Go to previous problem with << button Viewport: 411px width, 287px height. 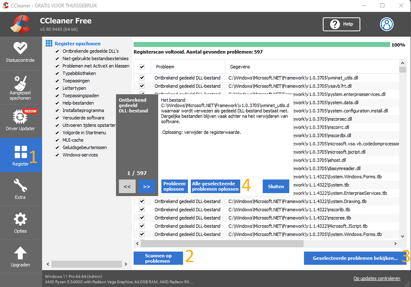(x=127, y=187)
